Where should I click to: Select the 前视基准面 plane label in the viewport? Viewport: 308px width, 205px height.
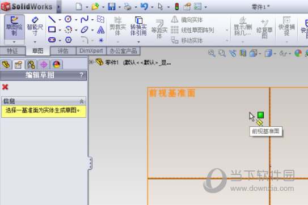pos(172,93)
